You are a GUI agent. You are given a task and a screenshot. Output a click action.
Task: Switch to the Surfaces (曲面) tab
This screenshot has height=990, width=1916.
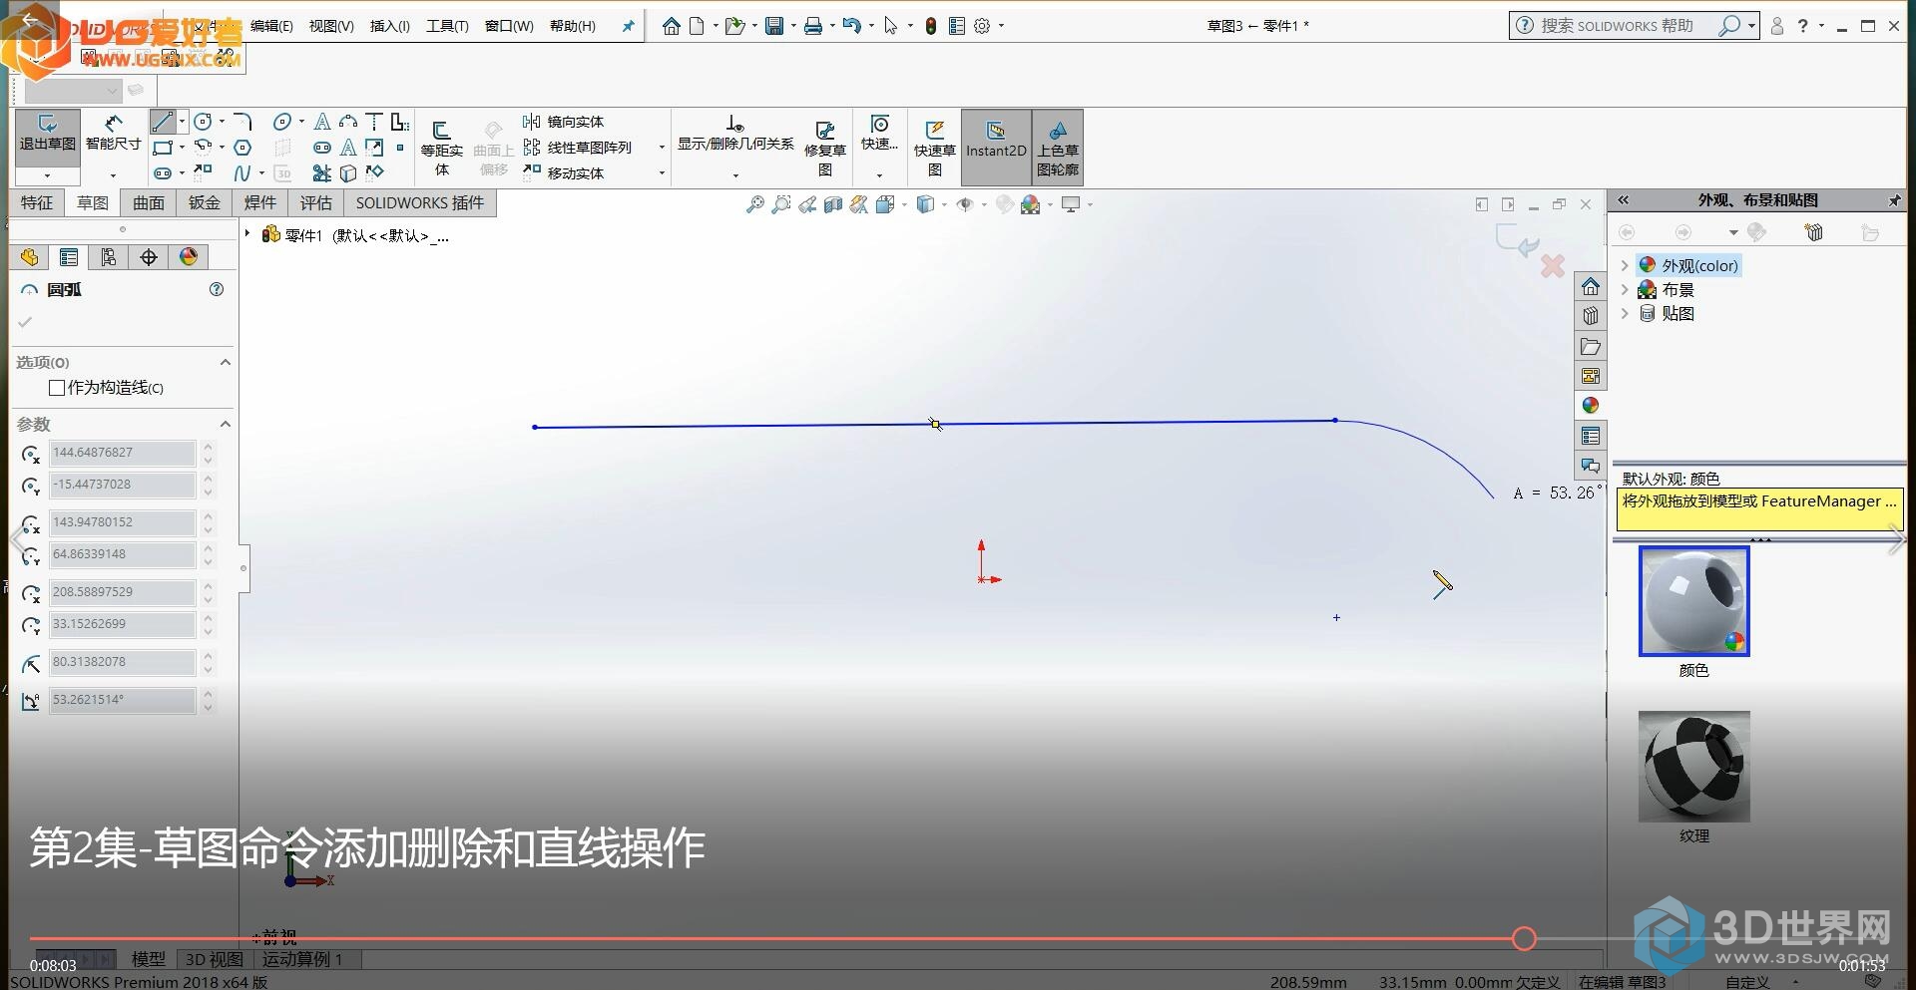click(x=149, y=202)
